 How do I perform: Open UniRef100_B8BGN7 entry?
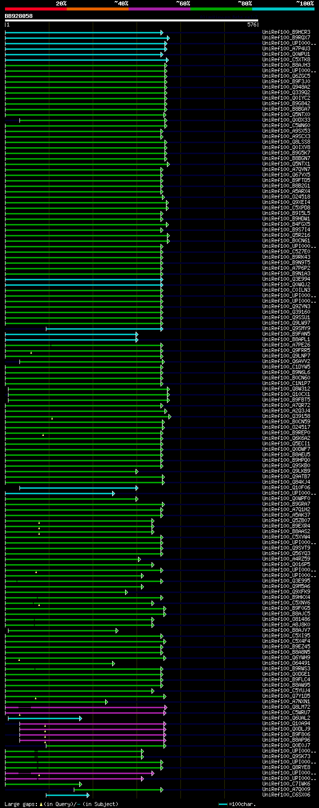tap(286, 159)
